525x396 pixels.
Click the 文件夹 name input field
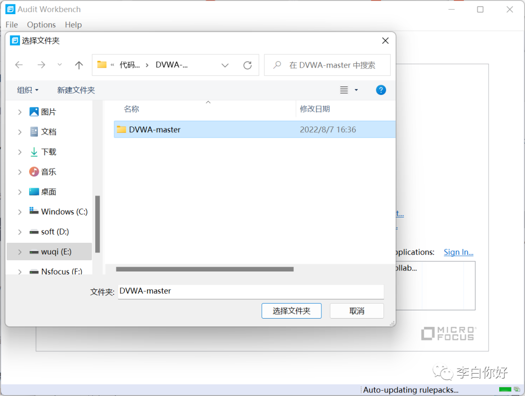click(251, 291)
